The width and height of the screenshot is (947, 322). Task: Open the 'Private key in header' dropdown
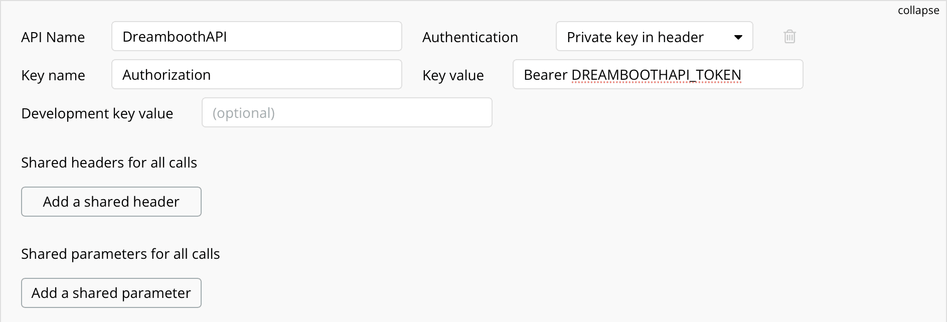(x=654, y=37)
